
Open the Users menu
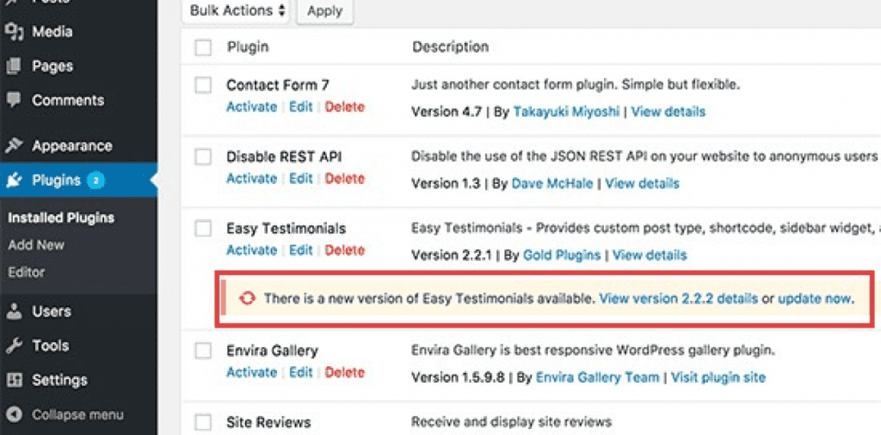pos(51,311)
